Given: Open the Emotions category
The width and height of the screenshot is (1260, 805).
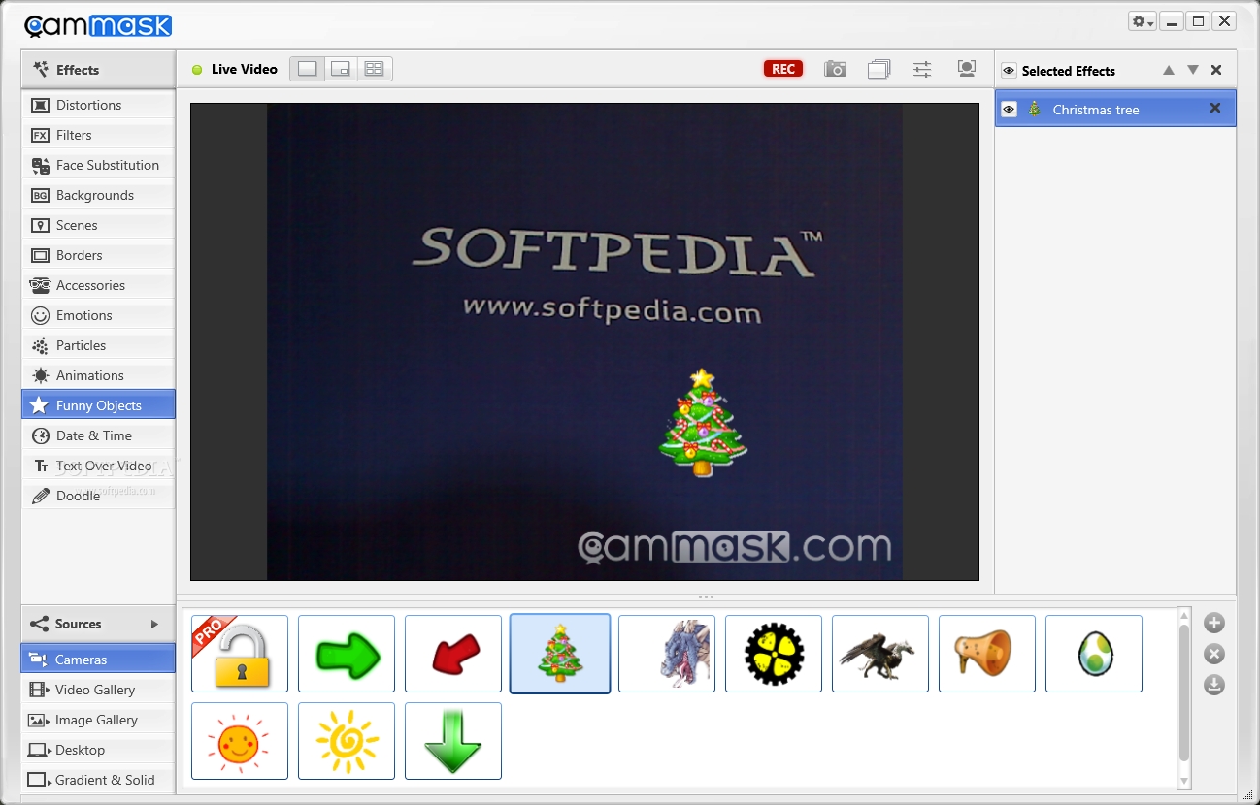Looking at the screenshot, I should coord(98,315).
